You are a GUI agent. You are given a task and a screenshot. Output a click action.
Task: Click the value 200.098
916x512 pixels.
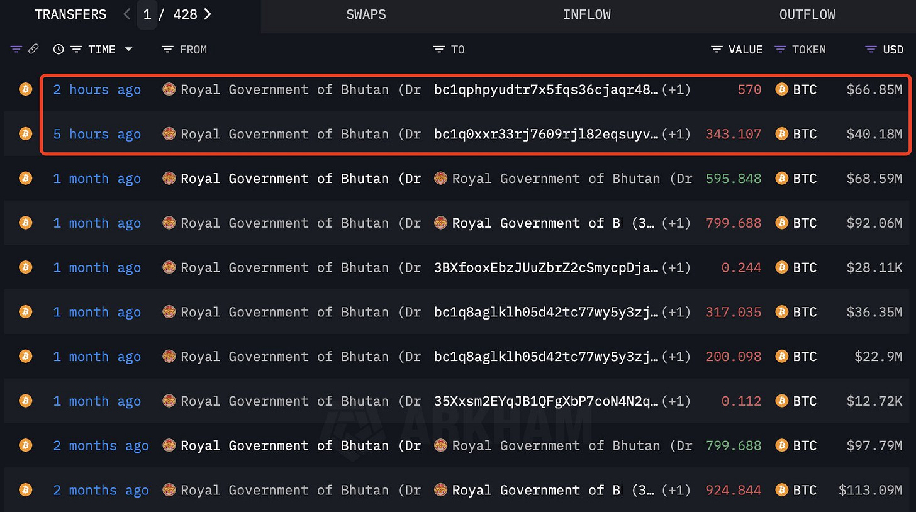734,356
